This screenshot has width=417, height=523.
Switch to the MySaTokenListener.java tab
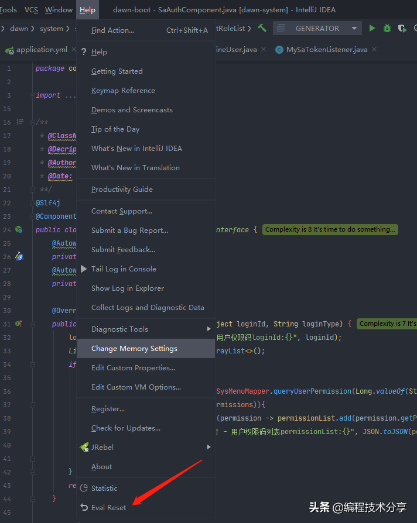point(326,50)
